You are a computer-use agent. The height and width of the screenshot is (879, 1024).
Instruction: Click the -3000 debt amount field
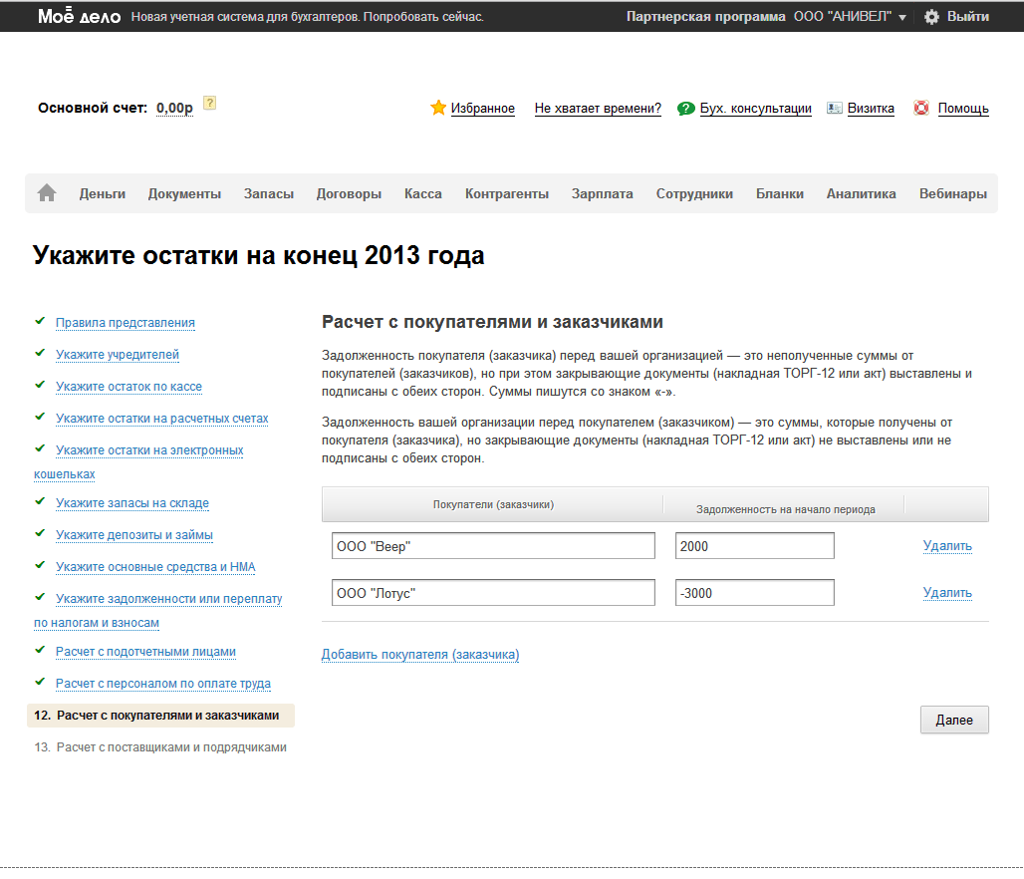(x=754, y=593)
